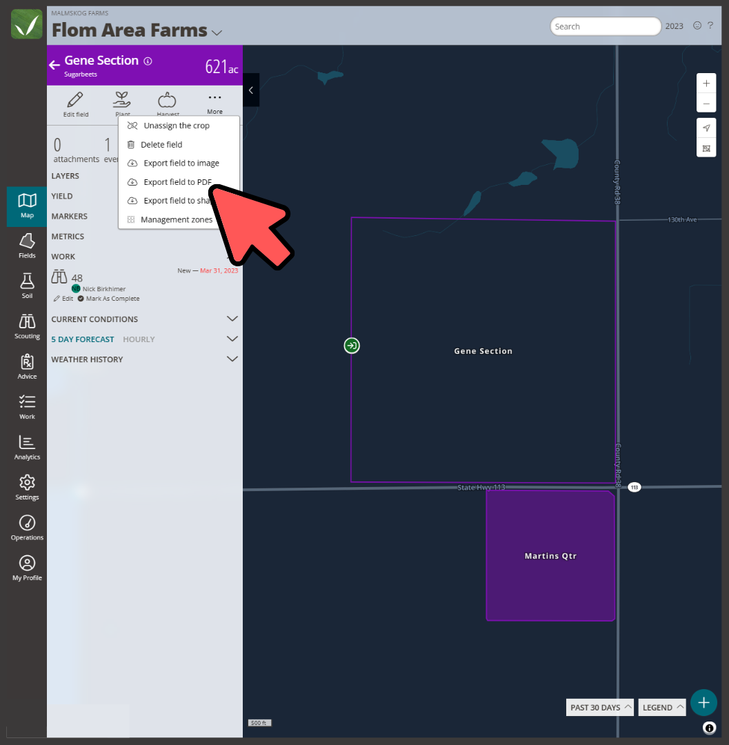Expand Current Conditions section
The width and height of the screenshot is (729, 745).
click(232, 319)
